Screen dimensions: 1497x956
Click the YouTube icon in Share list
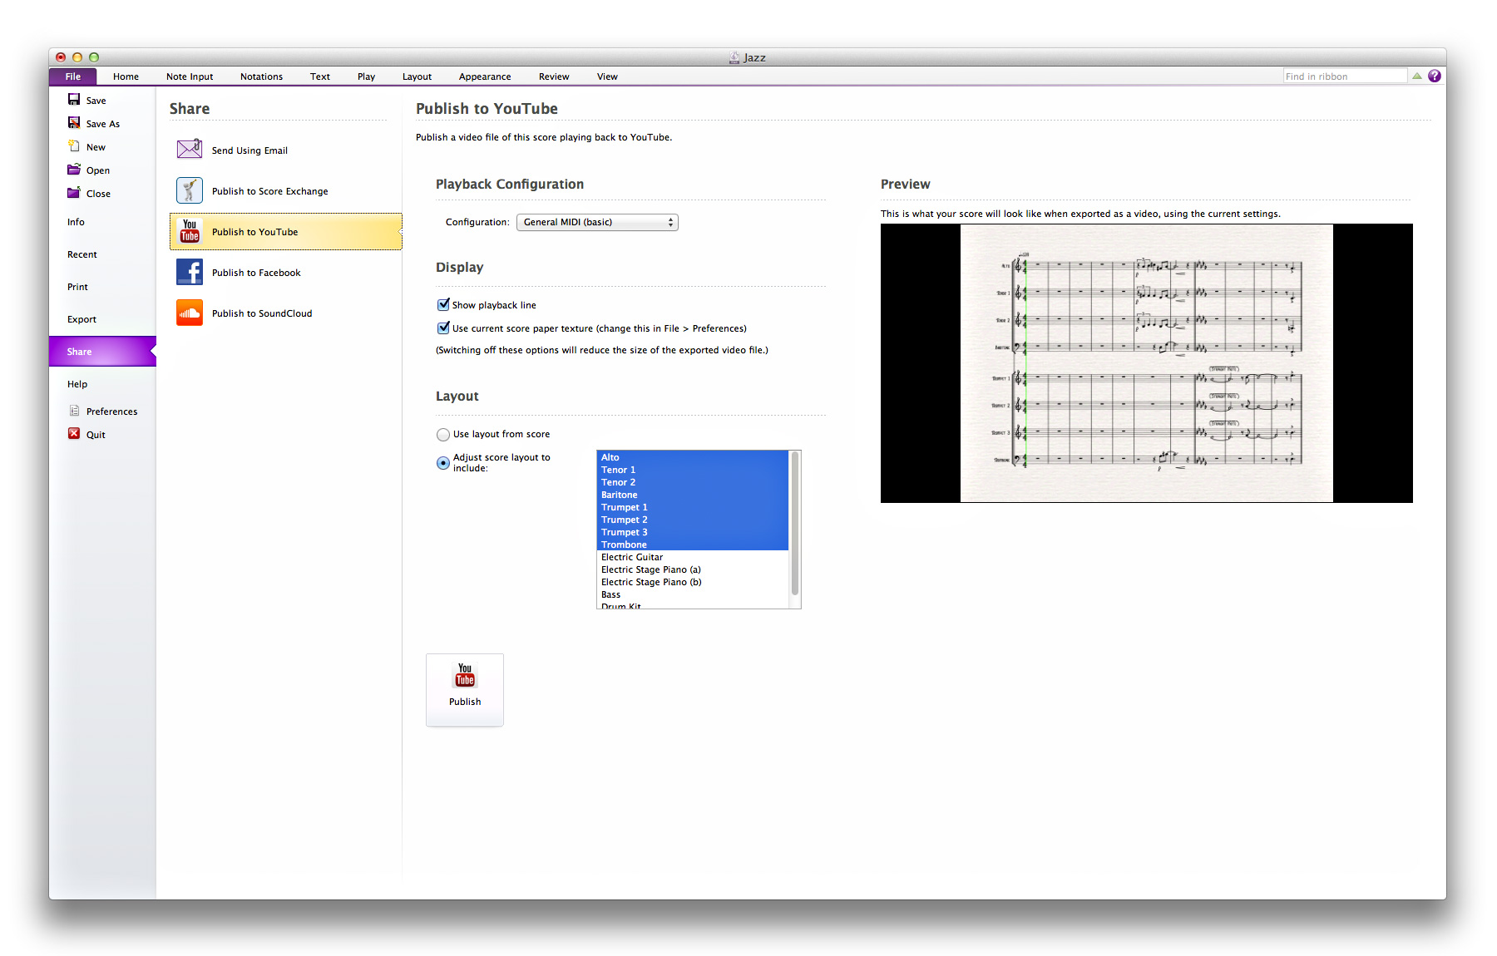[x=190, y=231]
